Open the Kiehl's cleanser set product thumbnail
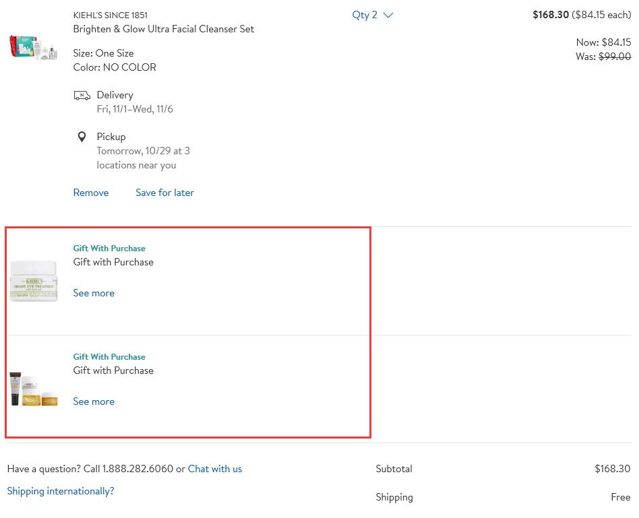This screenshot has width=639, height=518. tap(34, 47)
